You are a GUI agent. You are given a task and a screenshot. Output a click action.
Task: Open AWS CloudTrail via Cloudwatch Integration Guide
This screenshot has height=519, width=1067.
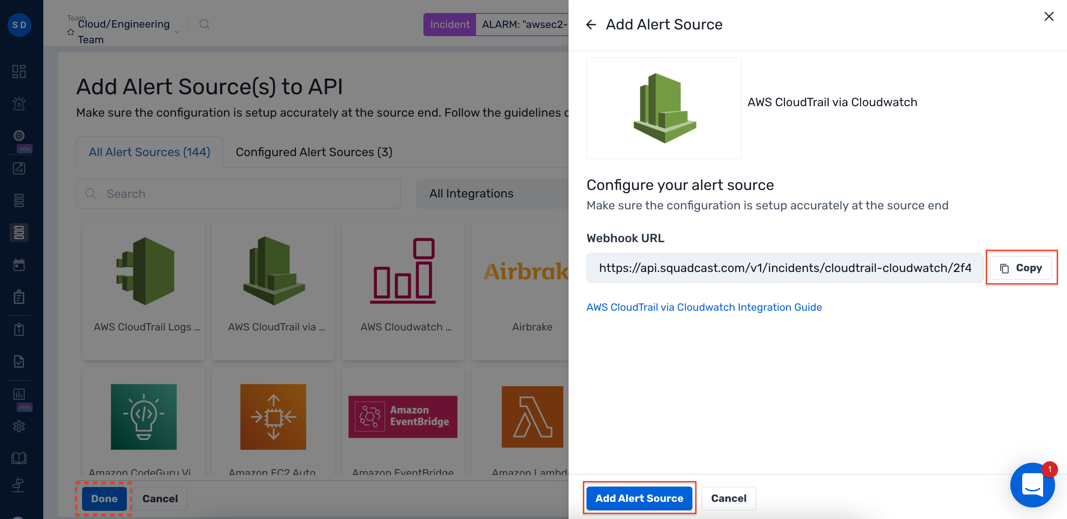704,307
